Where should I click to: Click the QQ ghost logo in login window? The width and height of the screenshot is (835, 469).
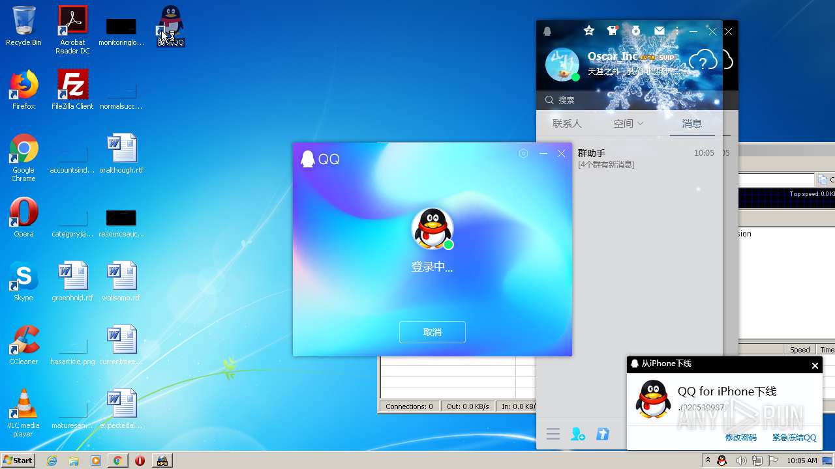[x=307, y=158]
